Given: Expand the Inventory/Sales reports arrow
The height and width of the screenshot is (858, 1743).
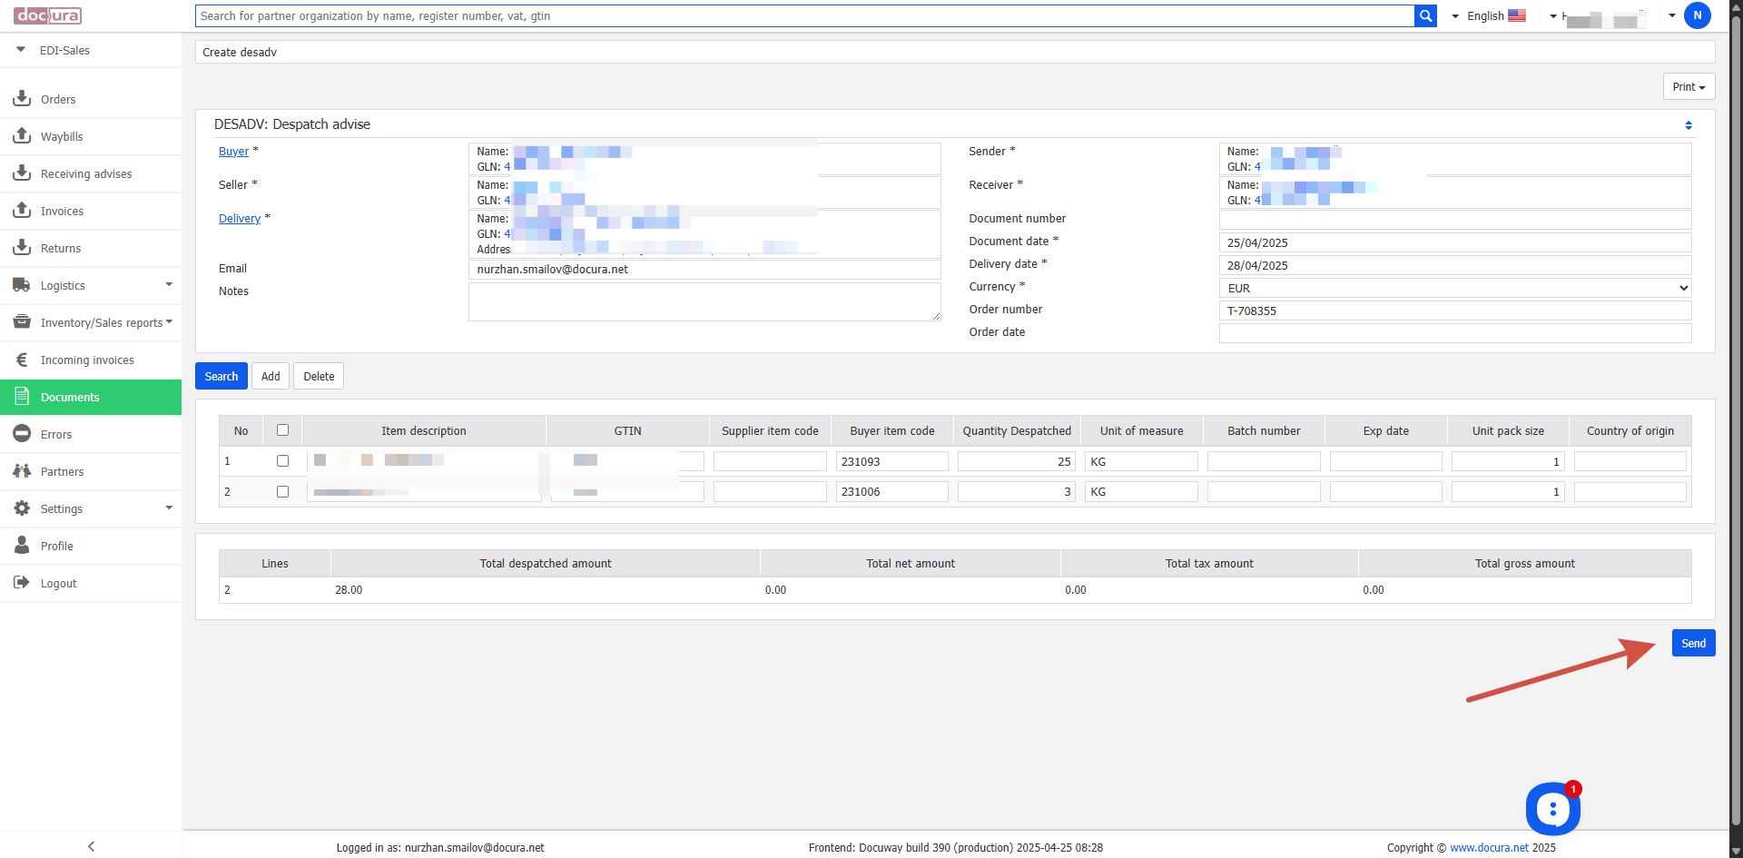Looking at the screenshot, I should (x=169, y=321).
